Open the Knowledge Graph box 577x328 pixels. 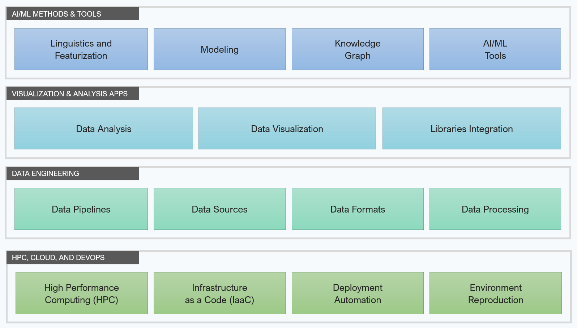tap(358, 49)
